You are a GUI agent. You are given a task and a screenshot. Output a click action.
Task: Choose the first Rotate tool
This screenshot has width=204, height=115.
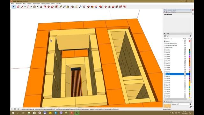(x=52, y=7)
